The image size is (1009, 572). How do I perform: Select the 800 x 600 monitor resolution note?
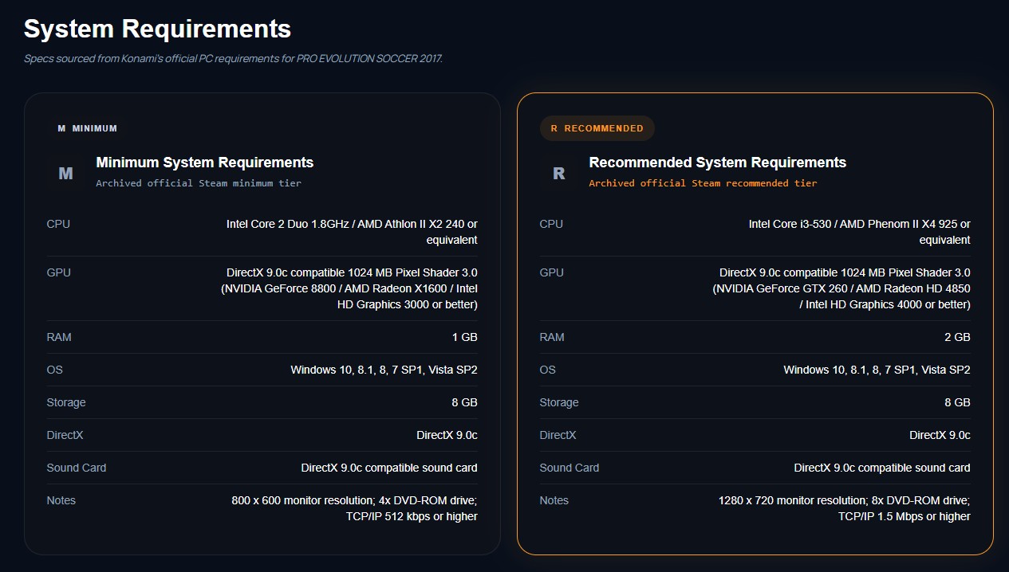354,508
